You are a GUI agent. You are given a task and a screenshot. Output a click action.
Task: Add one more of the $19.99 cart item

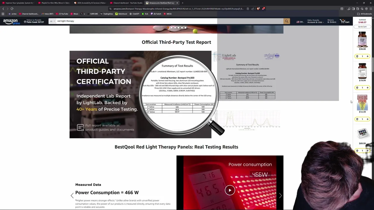(x=368, y=87)
